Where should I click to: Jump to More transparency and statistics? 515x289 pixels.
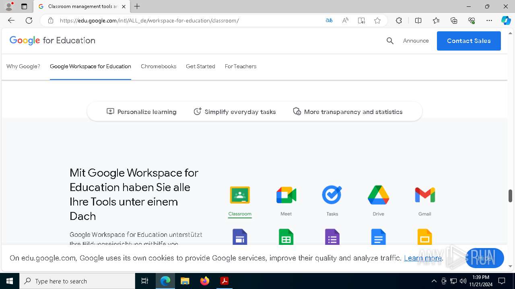[348, 112]
